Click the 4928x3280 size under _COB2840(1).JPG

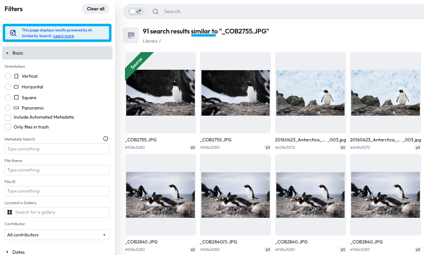pos(210,250)
